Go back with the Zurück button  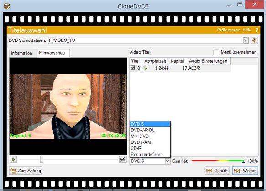point(217,171)
